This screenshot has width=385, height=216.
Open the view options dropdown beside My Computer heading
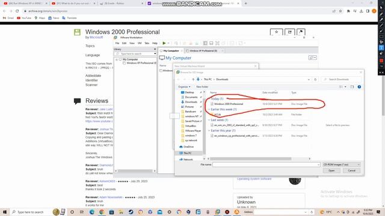click(x=312, y=58)
